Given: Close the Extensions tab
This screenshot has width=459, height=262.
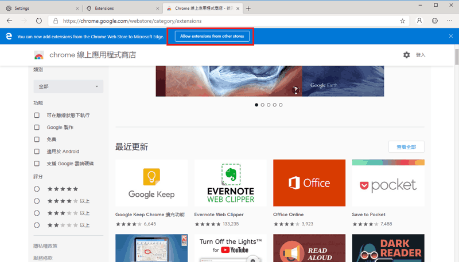Looking at the screenshot, I should click(157, 9).
